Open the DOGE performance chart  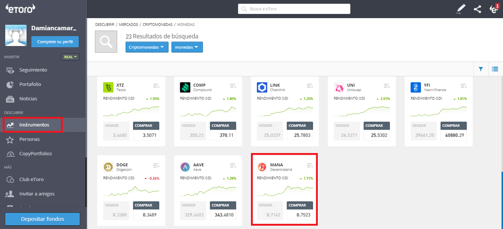(x=131, y=191)
